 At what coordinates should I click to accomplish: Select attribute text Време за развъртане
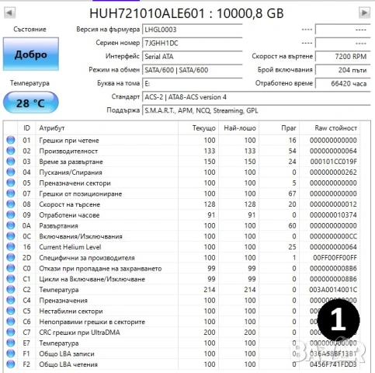point(71,162)
